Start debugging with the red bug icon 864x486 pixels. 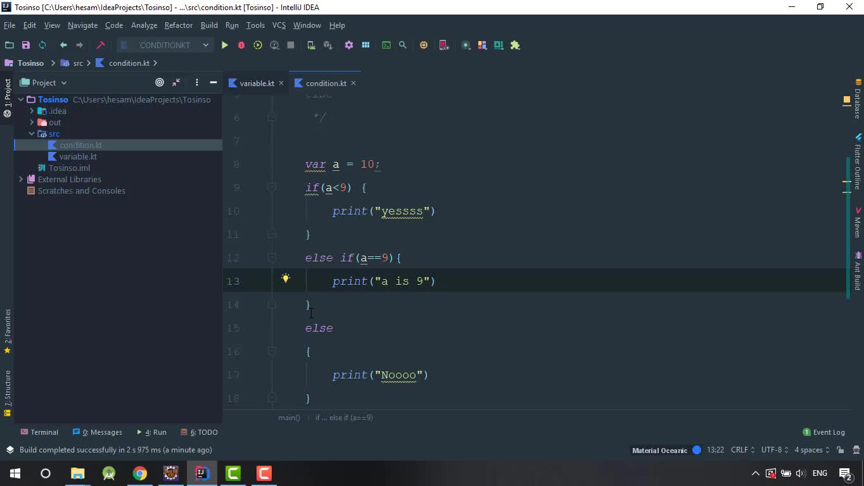point(241,45)
